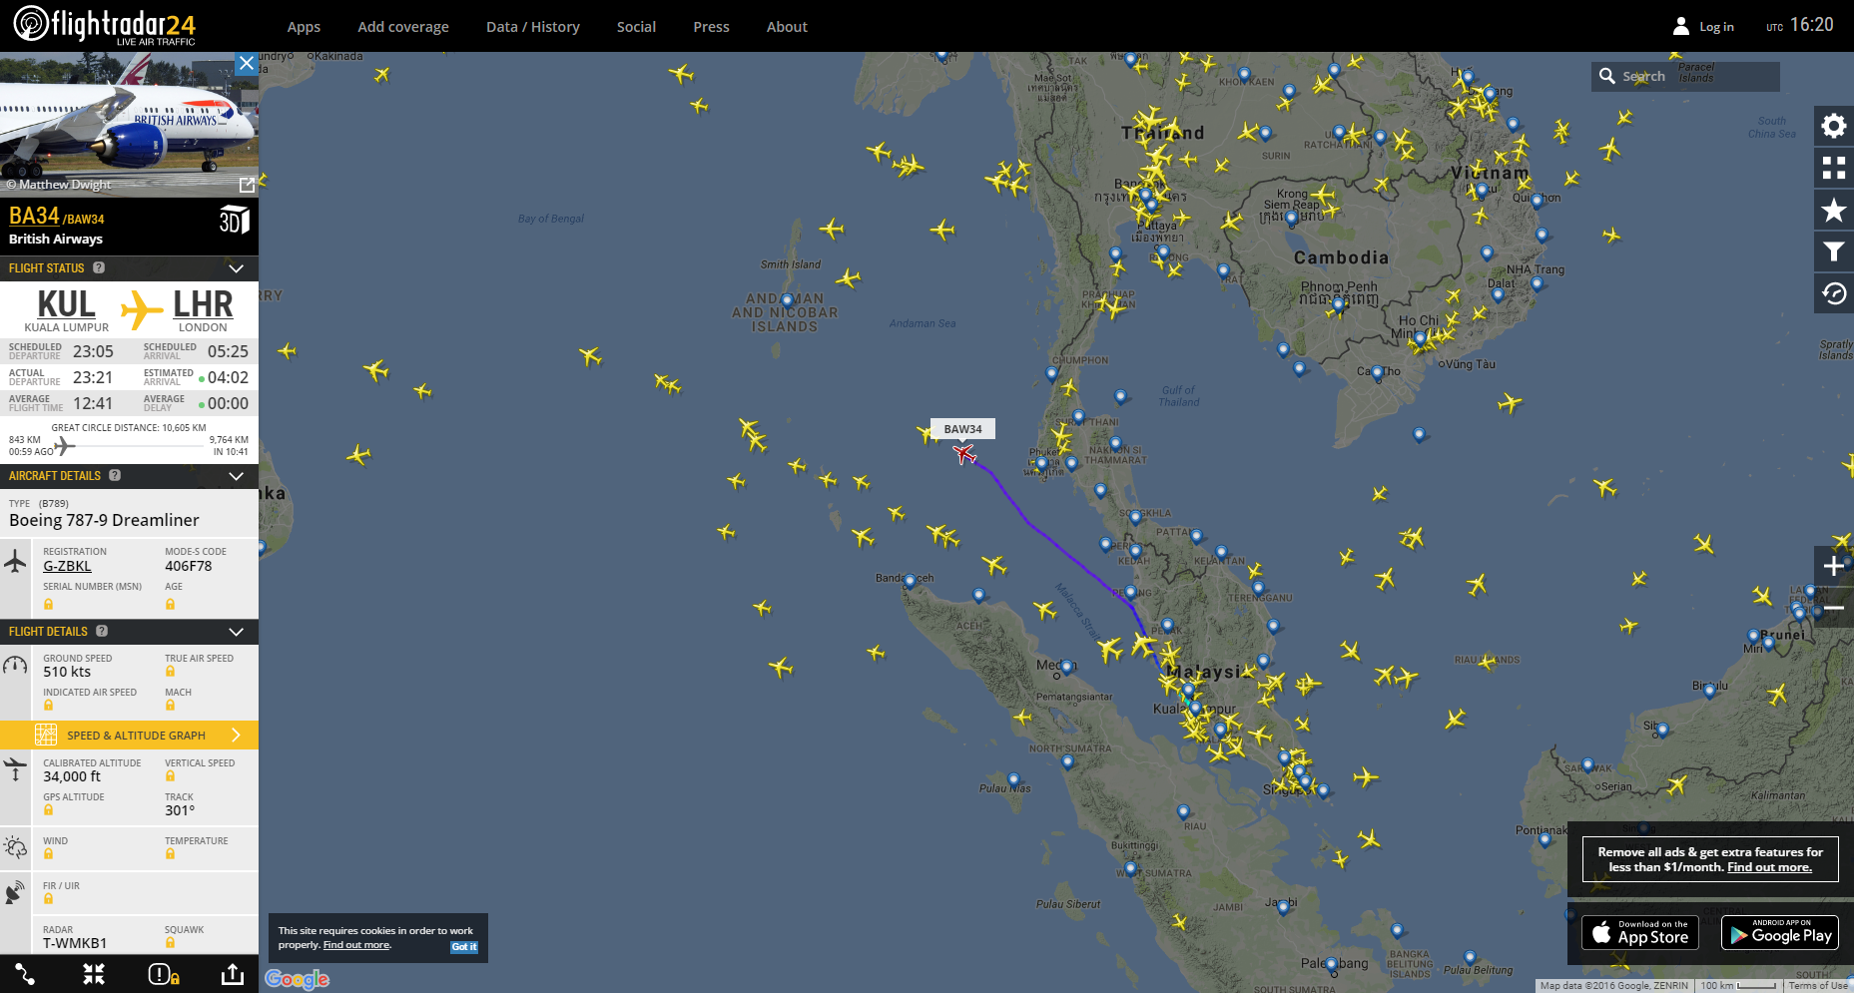Click the Flight Details help question mark
This screenshot has height=993, width=1854.
tap(102, 631)
